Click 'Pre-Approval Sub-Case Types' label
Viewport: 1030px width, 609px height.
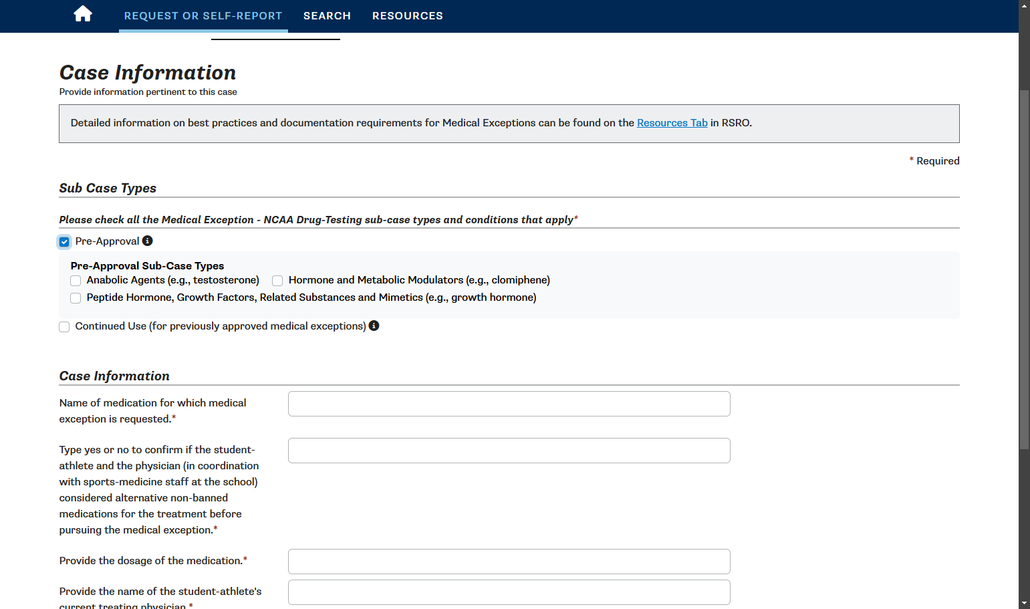pyautogui.click(x=147, y=265)
